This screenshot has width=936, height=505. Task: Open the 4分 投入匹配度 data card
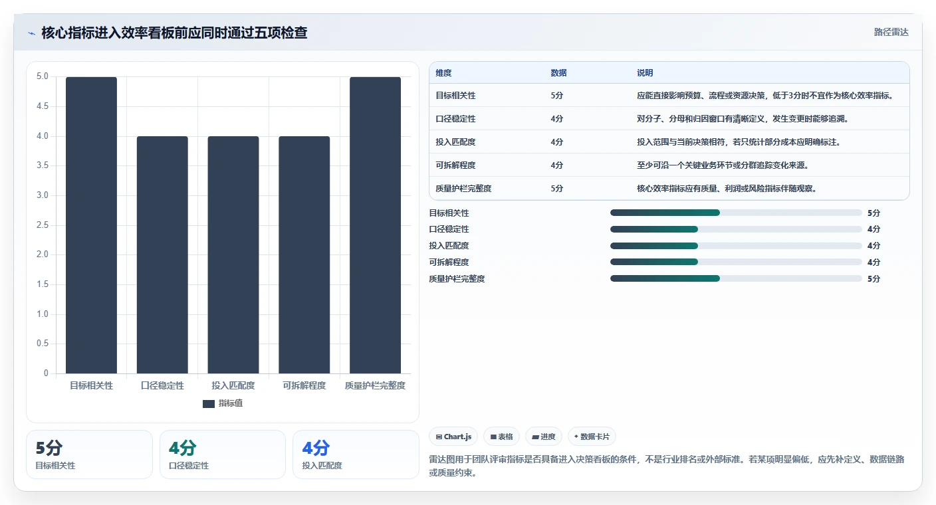(356, 454)
